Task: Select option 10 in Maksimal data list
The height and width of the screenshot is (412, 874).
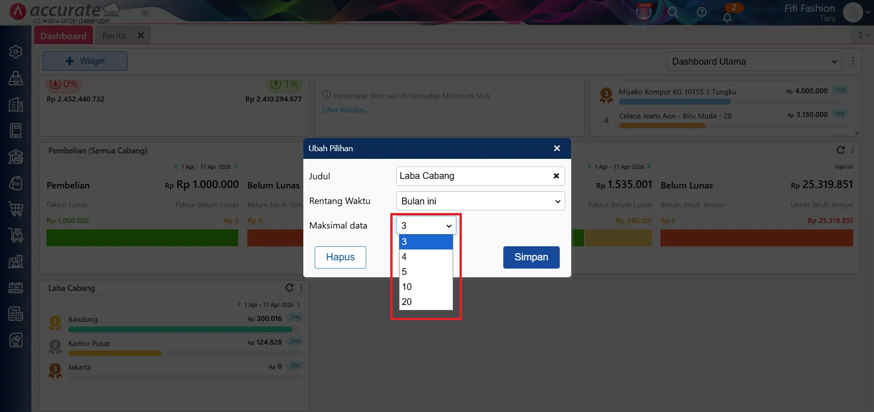Action: [426, 287]
